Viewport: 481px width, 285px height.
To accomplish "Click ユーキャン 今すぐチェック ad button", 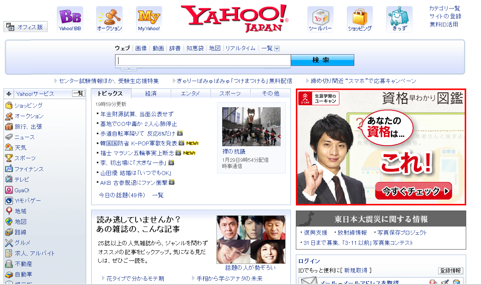I will [x=414, y=191].
